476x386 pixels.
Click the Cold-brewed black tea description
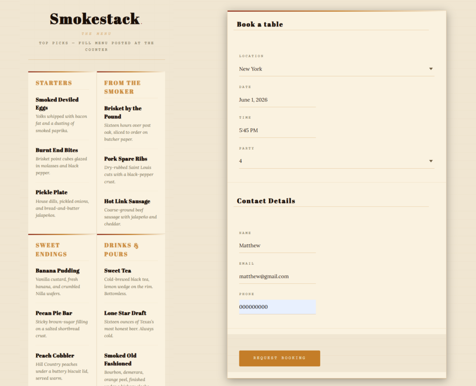(128, 287)
